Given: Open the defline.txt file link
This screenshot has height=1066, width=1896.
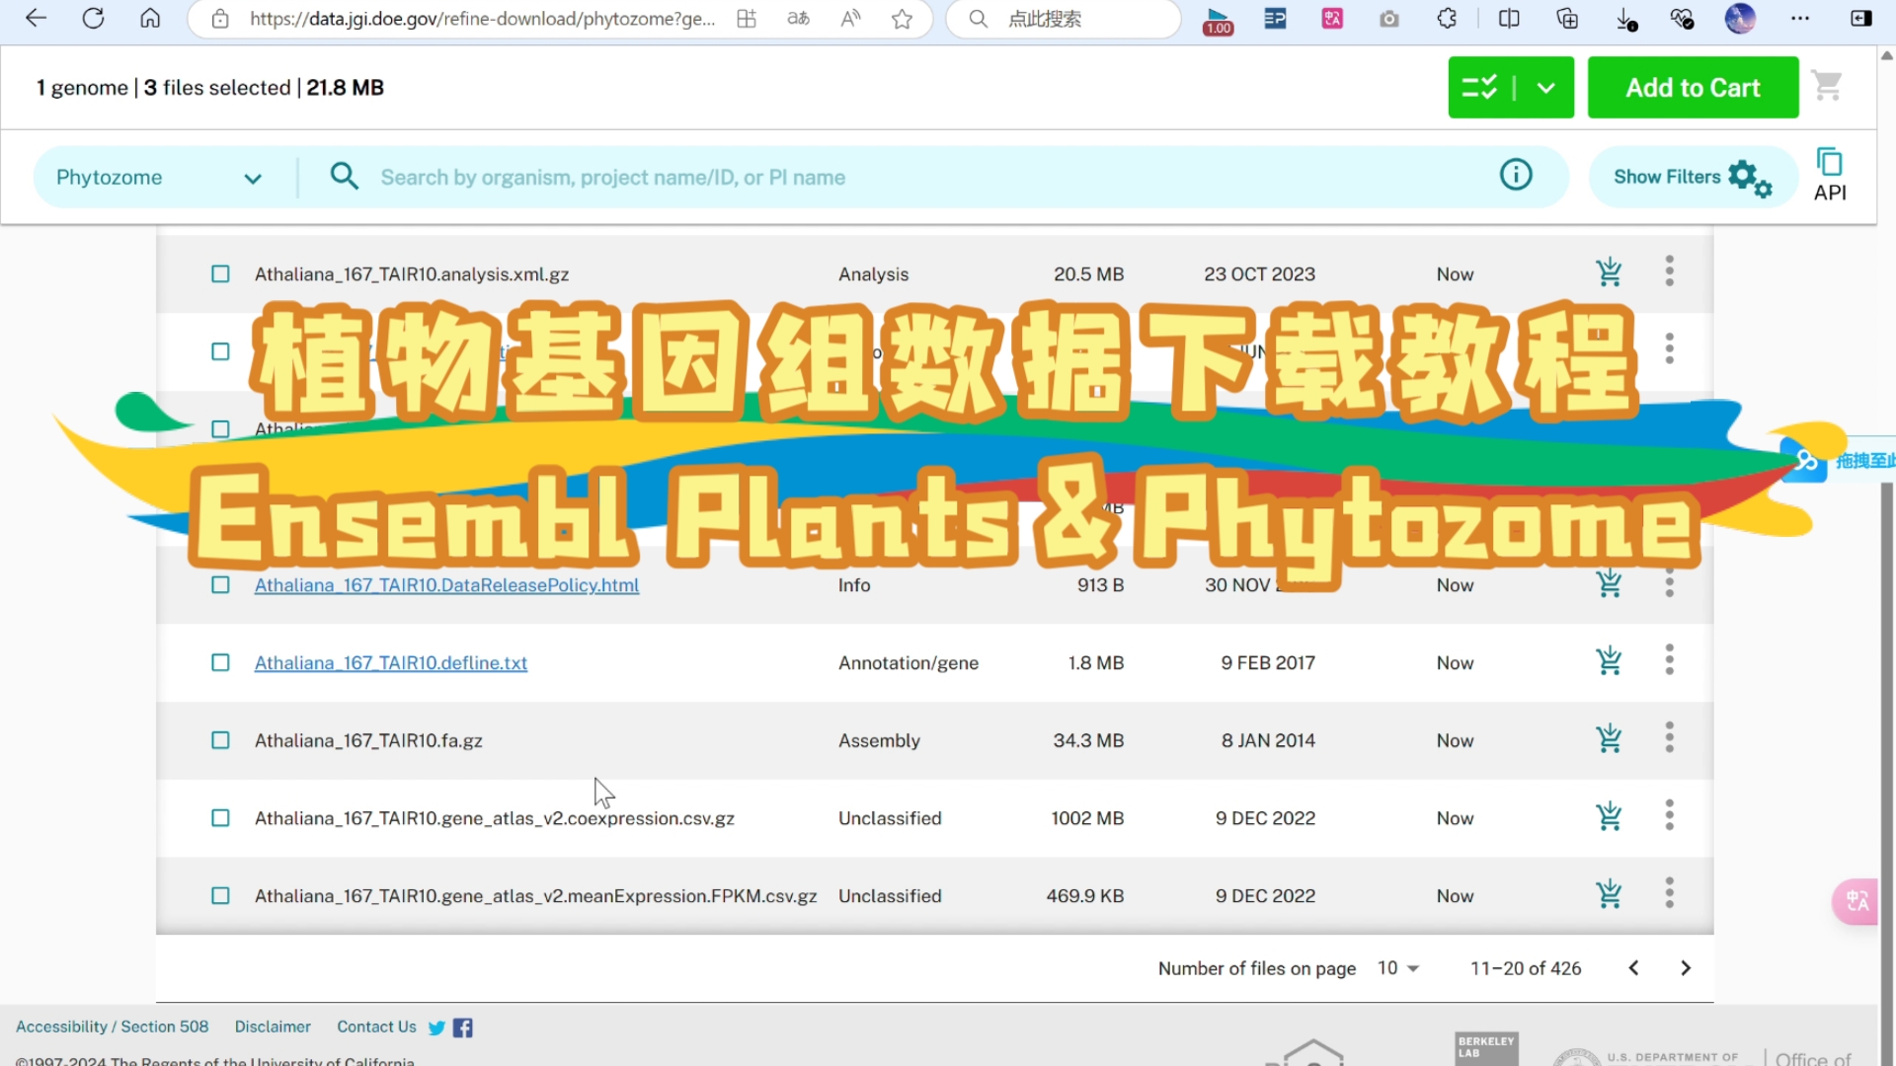Looking at the screenshot, I should tap(391, 663).
